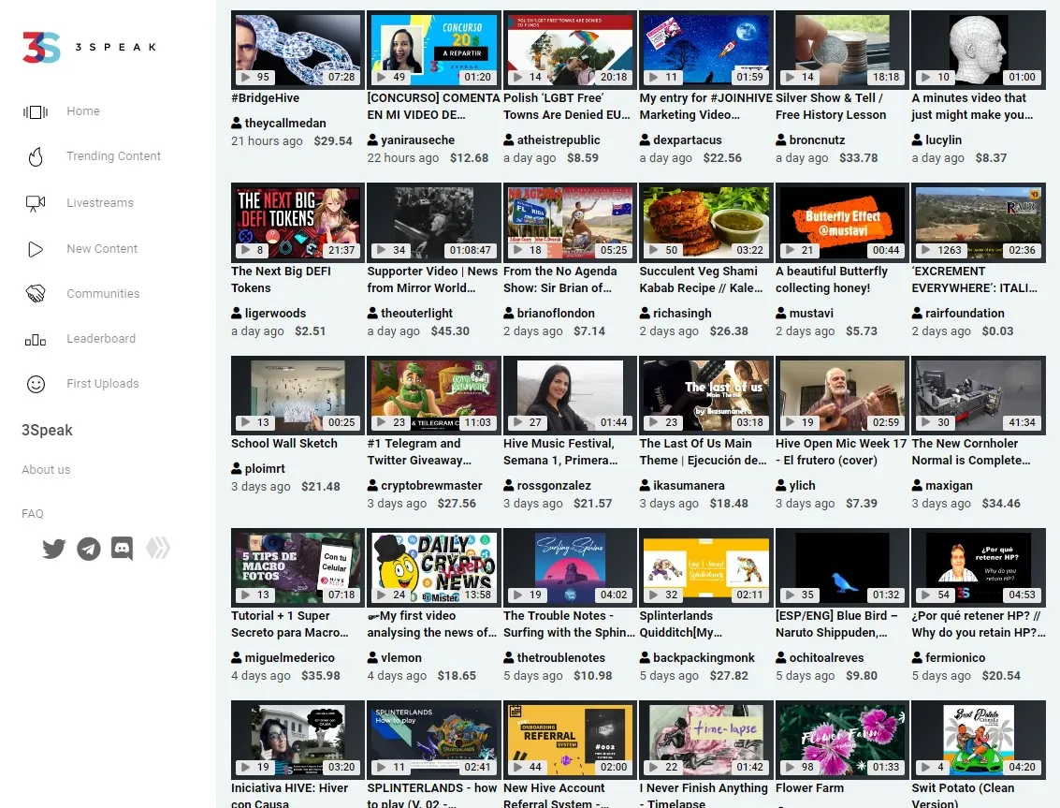Visit rairfoundation channel
This screenshot has height=808, width=1060.
965,314
